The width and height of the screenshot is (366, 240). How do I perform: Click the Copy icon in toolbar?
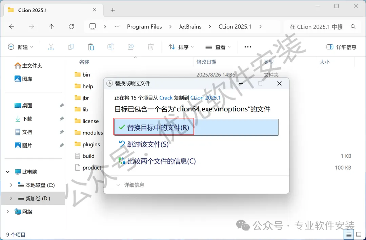click(71, 47)
